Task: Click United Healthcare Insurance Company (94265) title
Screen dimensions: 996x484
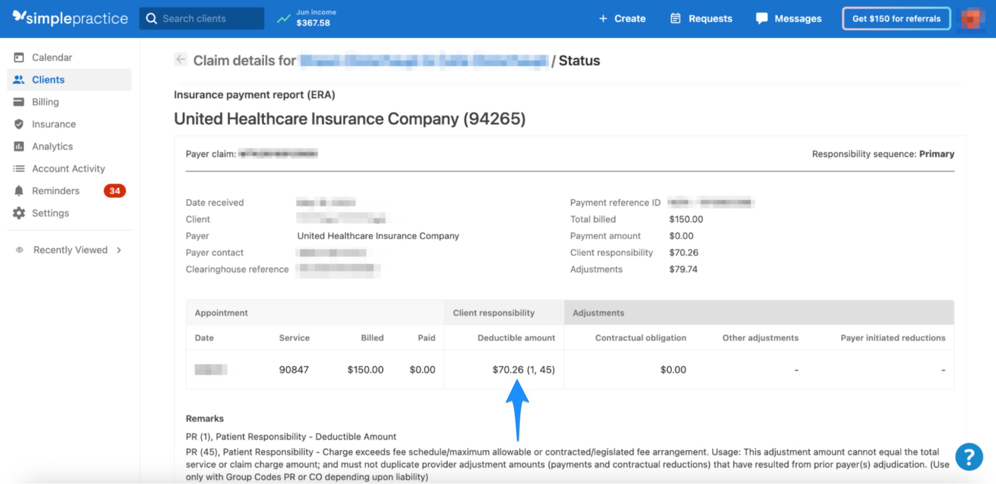Action: tap(350, 119)
